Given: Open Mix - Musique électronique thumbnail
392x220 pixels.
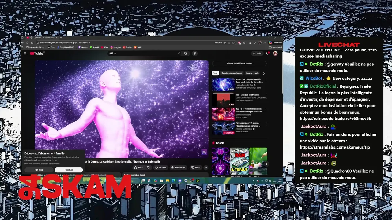Looking at the screenshot, I should point(223,100).
